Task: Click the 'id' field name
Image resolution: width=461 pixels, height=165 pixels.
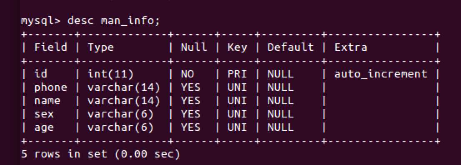Action: (x=40, y=74)
